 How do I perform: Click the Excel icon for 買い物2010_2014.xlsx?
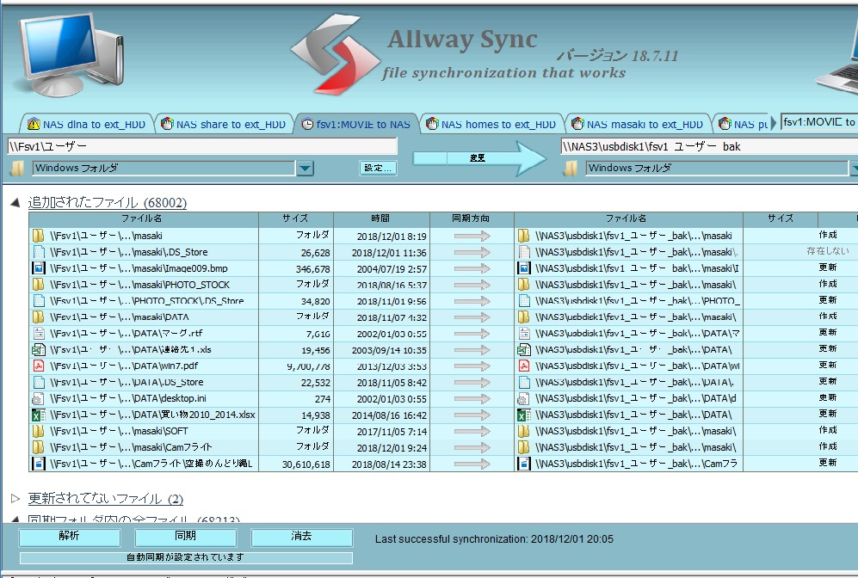pos(39,415)
